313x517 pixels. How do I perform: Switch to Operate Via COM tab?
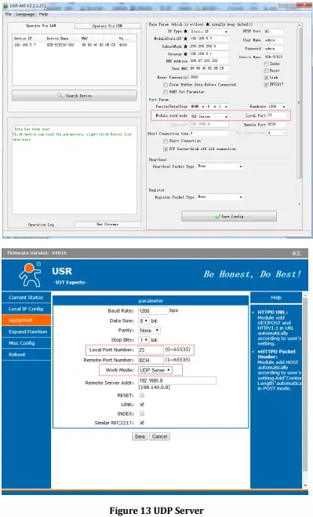click(107, 26)
